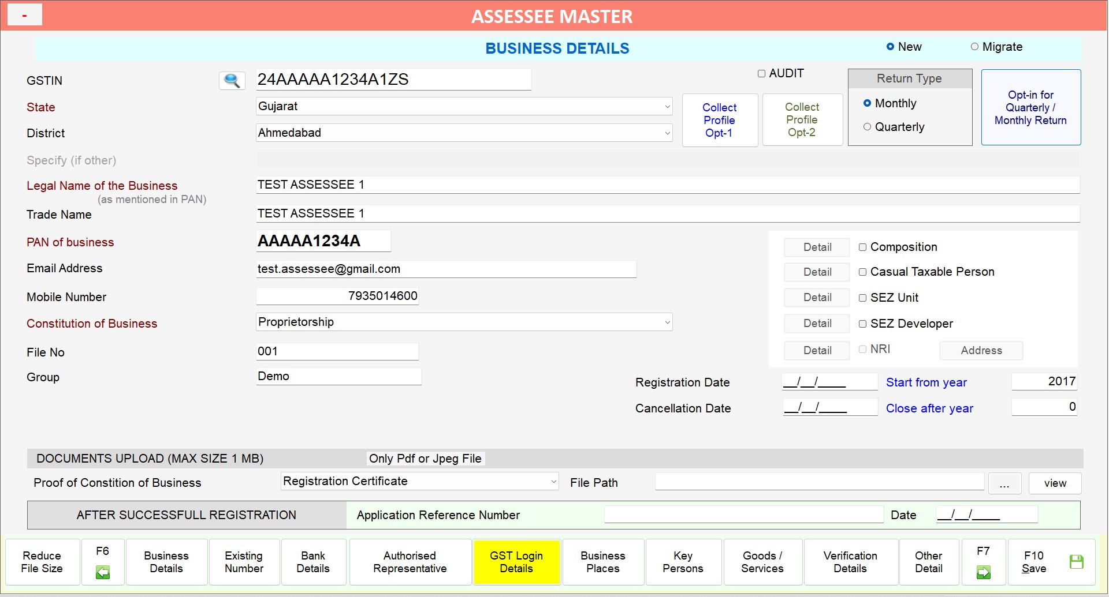Click the minus button at top-left
This screenshot has width=1109, height=597.
tap(24, 15)
